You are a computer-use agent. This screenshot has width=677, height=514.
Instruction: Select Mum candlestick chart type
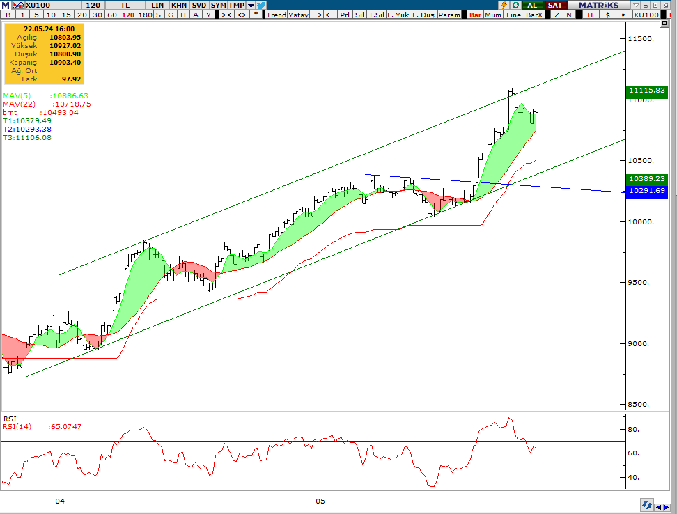[493, 15]
